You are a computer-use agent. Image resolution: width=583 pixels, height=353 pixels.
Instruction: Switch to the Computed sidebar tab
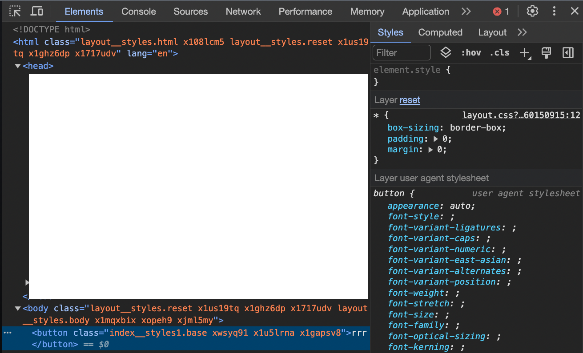pos(440,32)
